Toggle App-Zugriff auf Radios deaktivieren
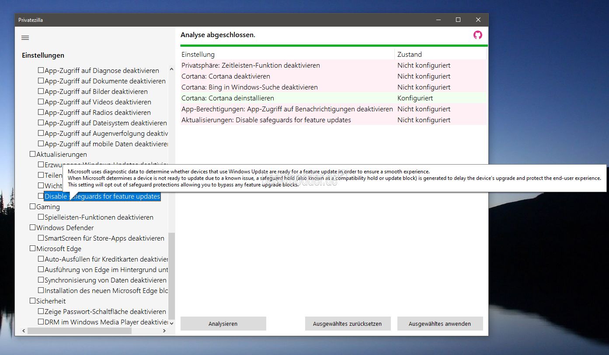 coord(41,112)
